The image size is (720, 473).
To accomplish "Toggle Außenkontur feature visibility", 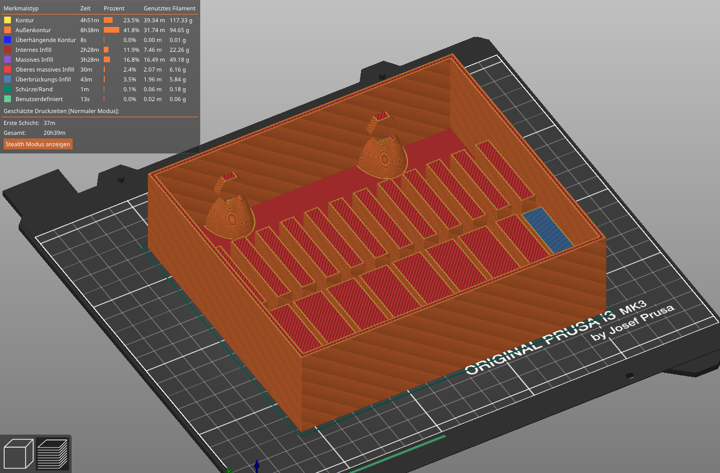I will pos(99,30).
